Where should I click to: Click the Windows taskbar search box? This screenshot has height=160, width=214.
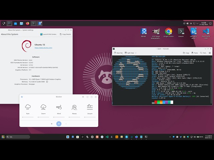pyautogui.click(x=18, y=137)
